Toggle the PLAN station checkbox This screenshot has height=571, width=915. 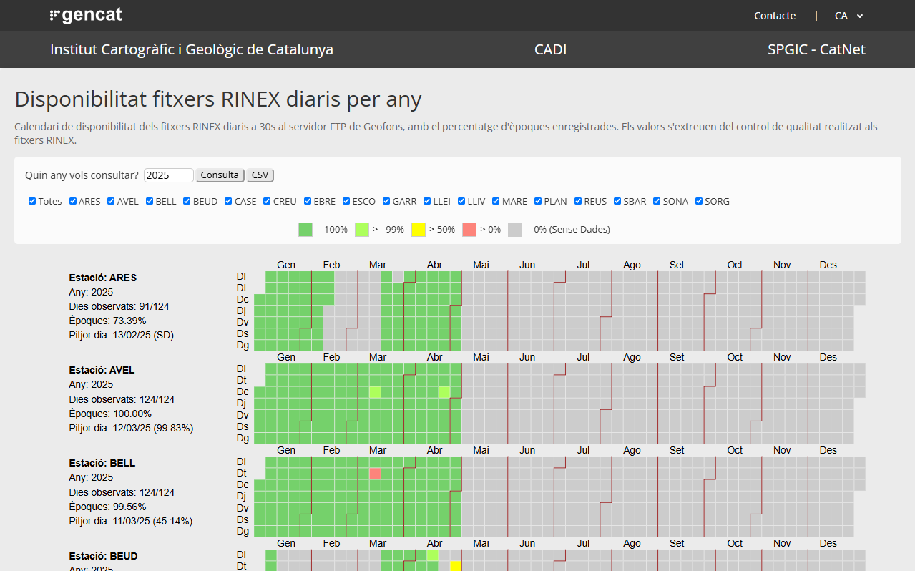point(538,201)
